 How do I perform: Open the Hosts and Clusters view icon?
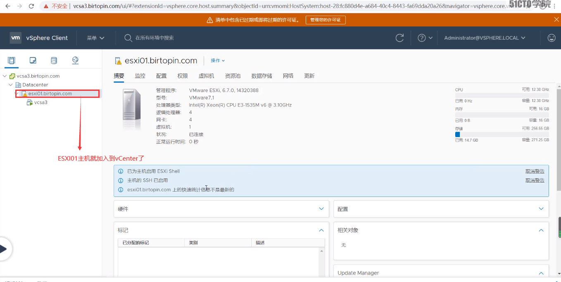coord(12,60)
